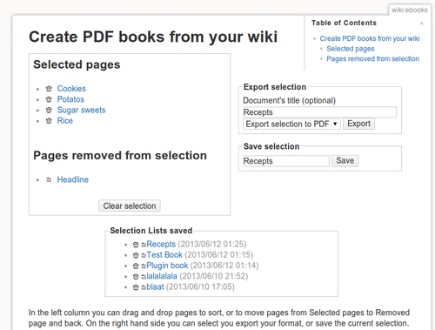
Task: Remove Potatos using its trash icon
Action: (49, 99)
